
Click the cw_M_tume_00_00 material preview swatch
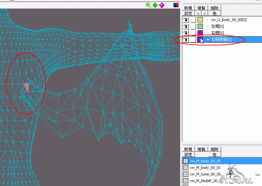[x=186, y=174]
